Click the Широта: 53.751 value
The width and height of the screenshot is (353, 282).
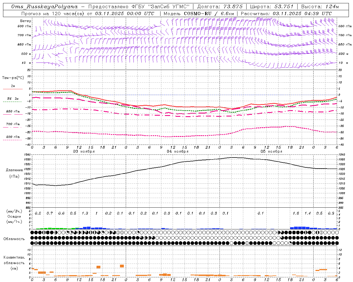(272, 7)
